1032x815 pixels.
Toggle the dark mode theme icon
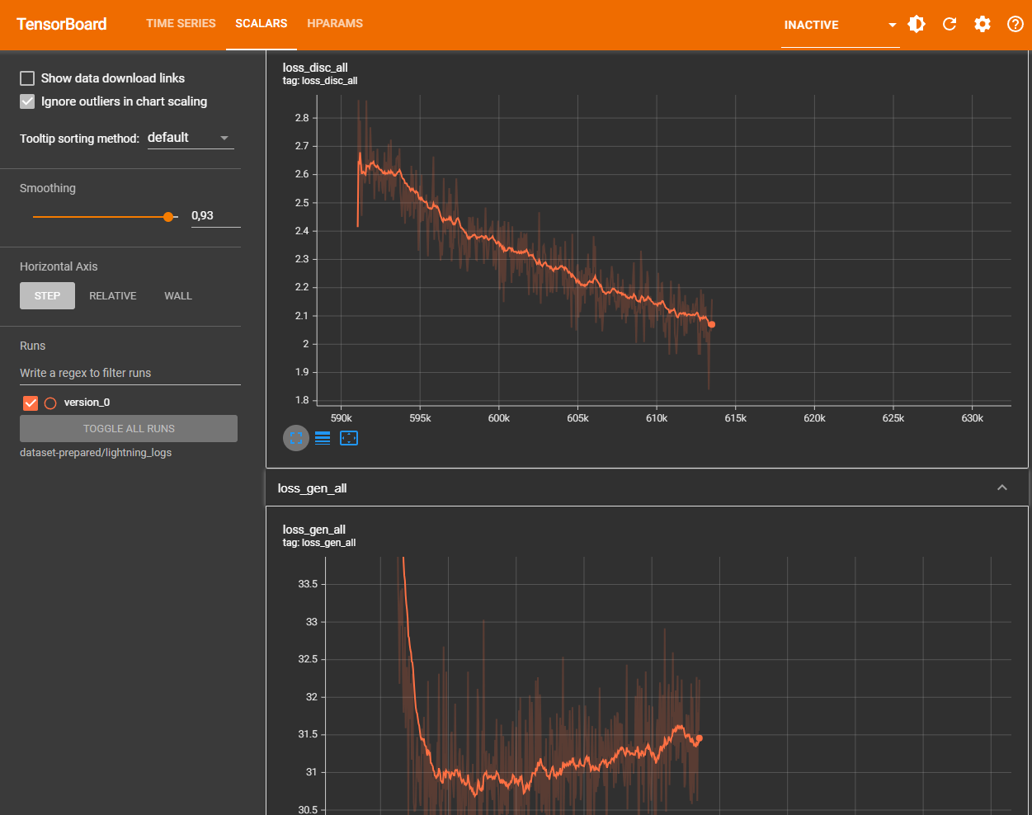917,24
